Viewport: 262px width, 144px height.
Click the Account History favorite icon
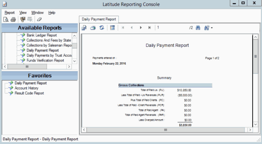pos(11,88)
